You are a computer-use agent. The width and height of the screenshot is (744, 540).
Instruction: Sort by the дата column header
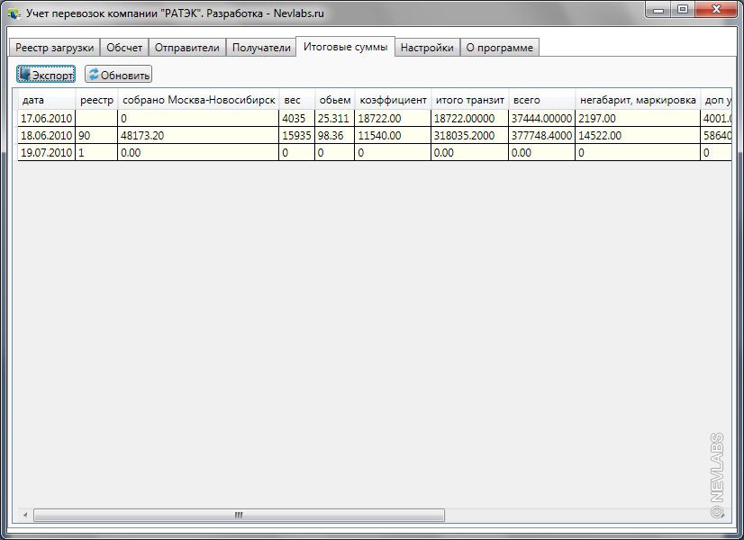pos(46,100)
